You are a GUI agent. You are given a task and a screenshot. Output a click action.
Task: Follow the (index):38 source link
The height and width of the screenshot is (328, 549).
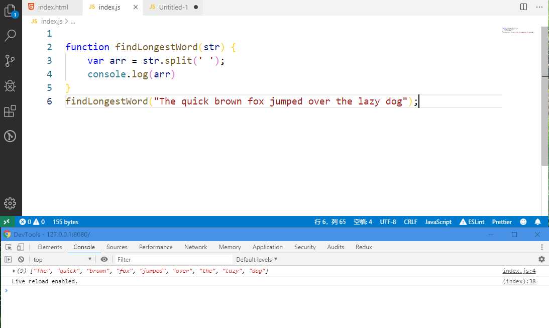pyautogui.click(x=519, y=281)
